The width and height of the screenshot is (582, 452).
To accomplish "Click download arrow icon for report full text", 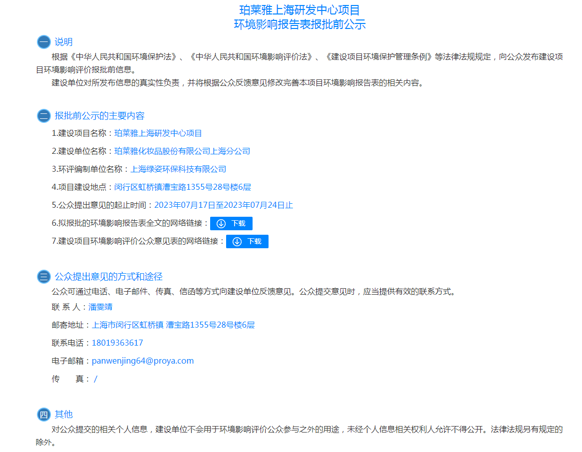I will point(221,224).
